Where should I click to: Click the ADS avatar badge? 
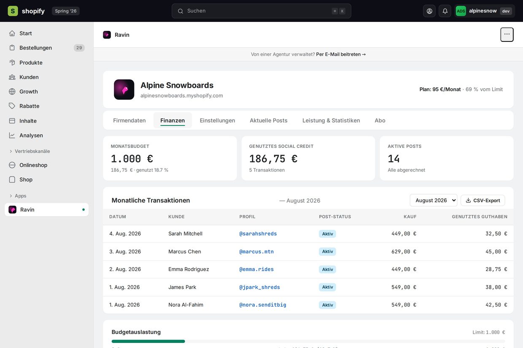[461, 11]
